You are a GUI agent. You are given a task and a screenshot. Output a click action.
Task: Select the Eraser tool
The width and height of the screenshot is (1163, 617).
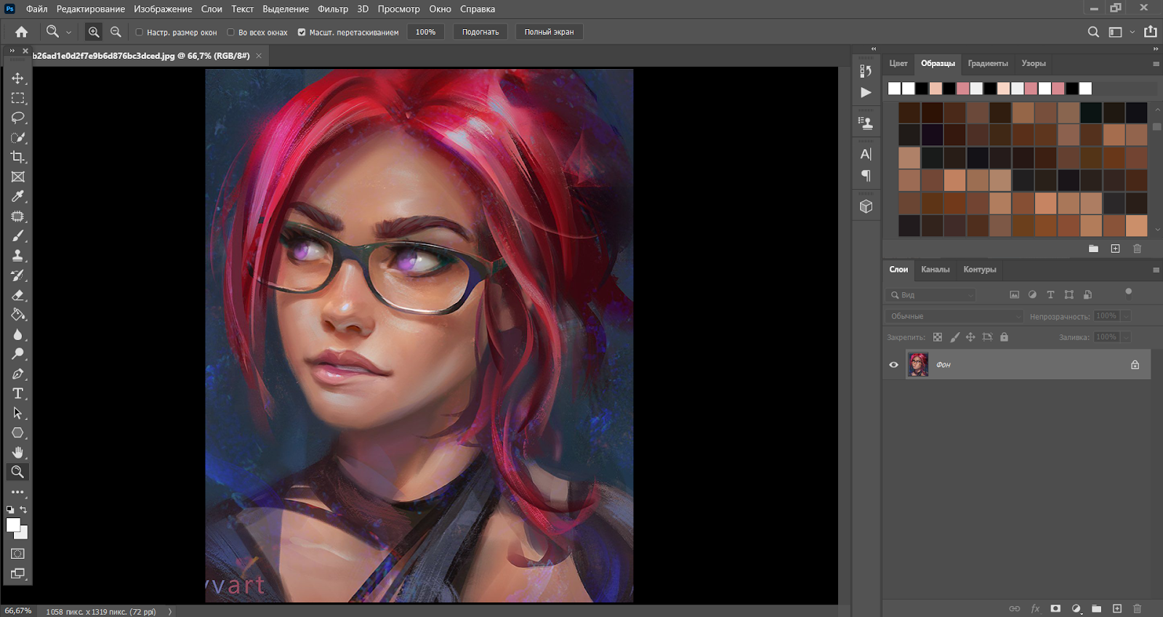point(17,295)
